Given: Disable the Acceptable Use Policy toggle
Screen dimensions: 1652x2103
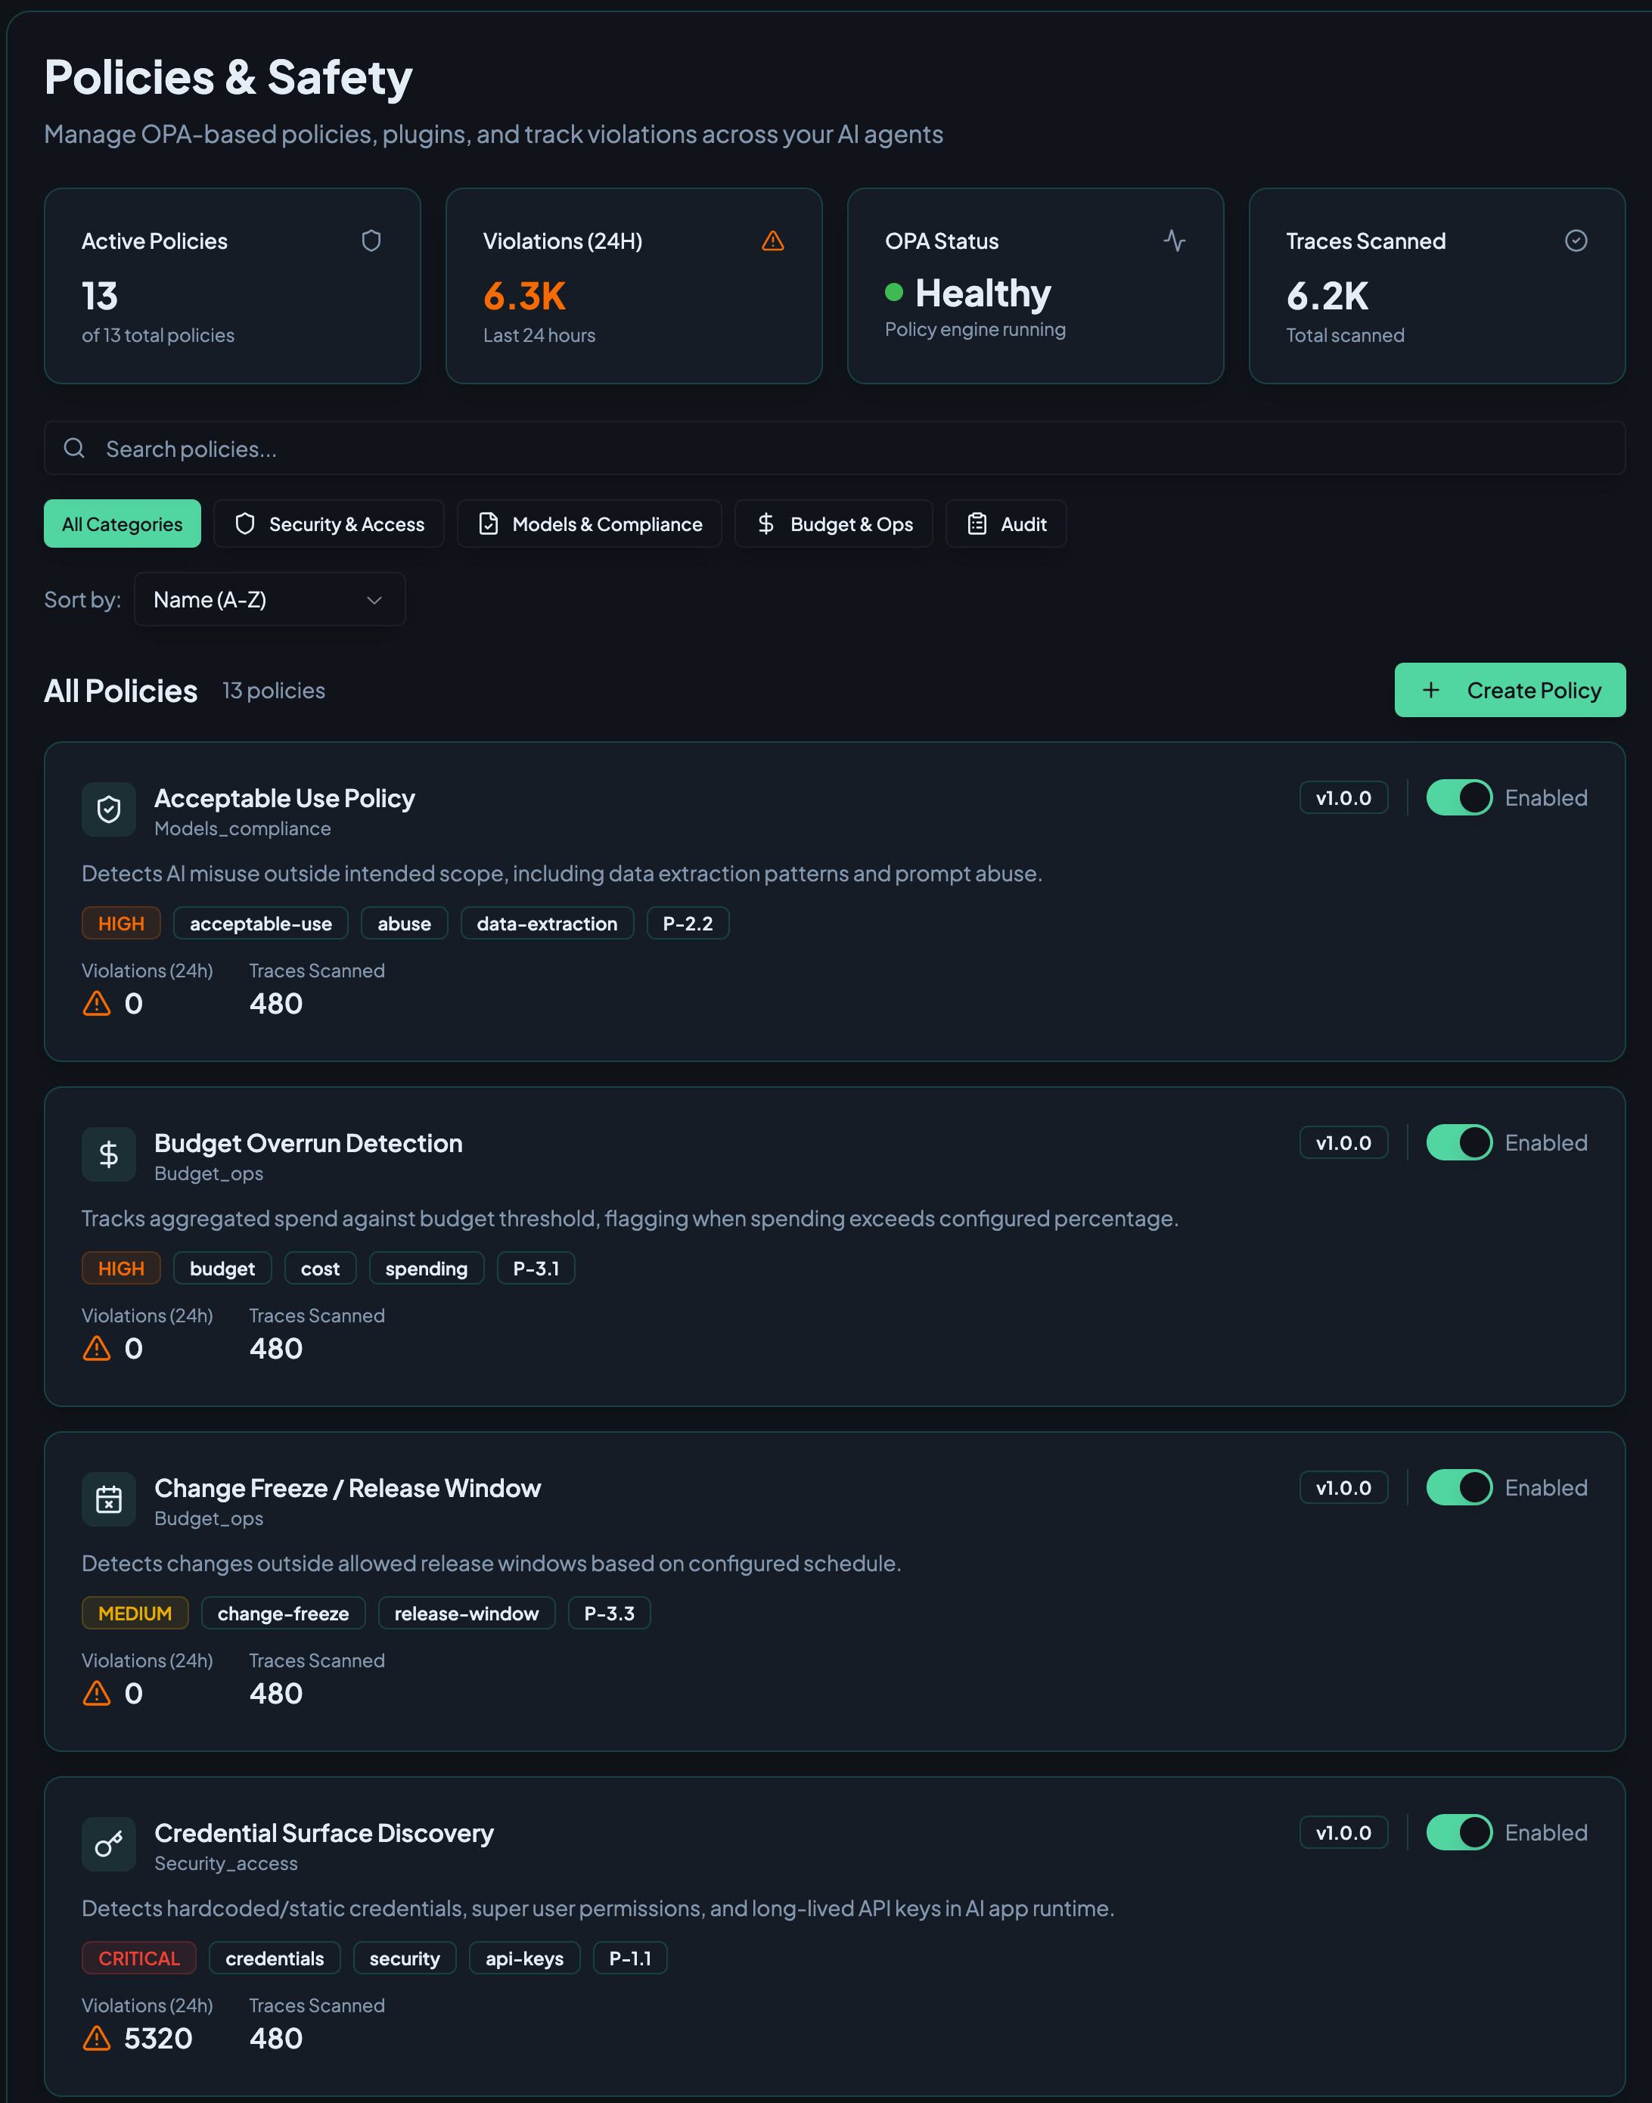Looking at the screenshot, I should point(1458,798).
